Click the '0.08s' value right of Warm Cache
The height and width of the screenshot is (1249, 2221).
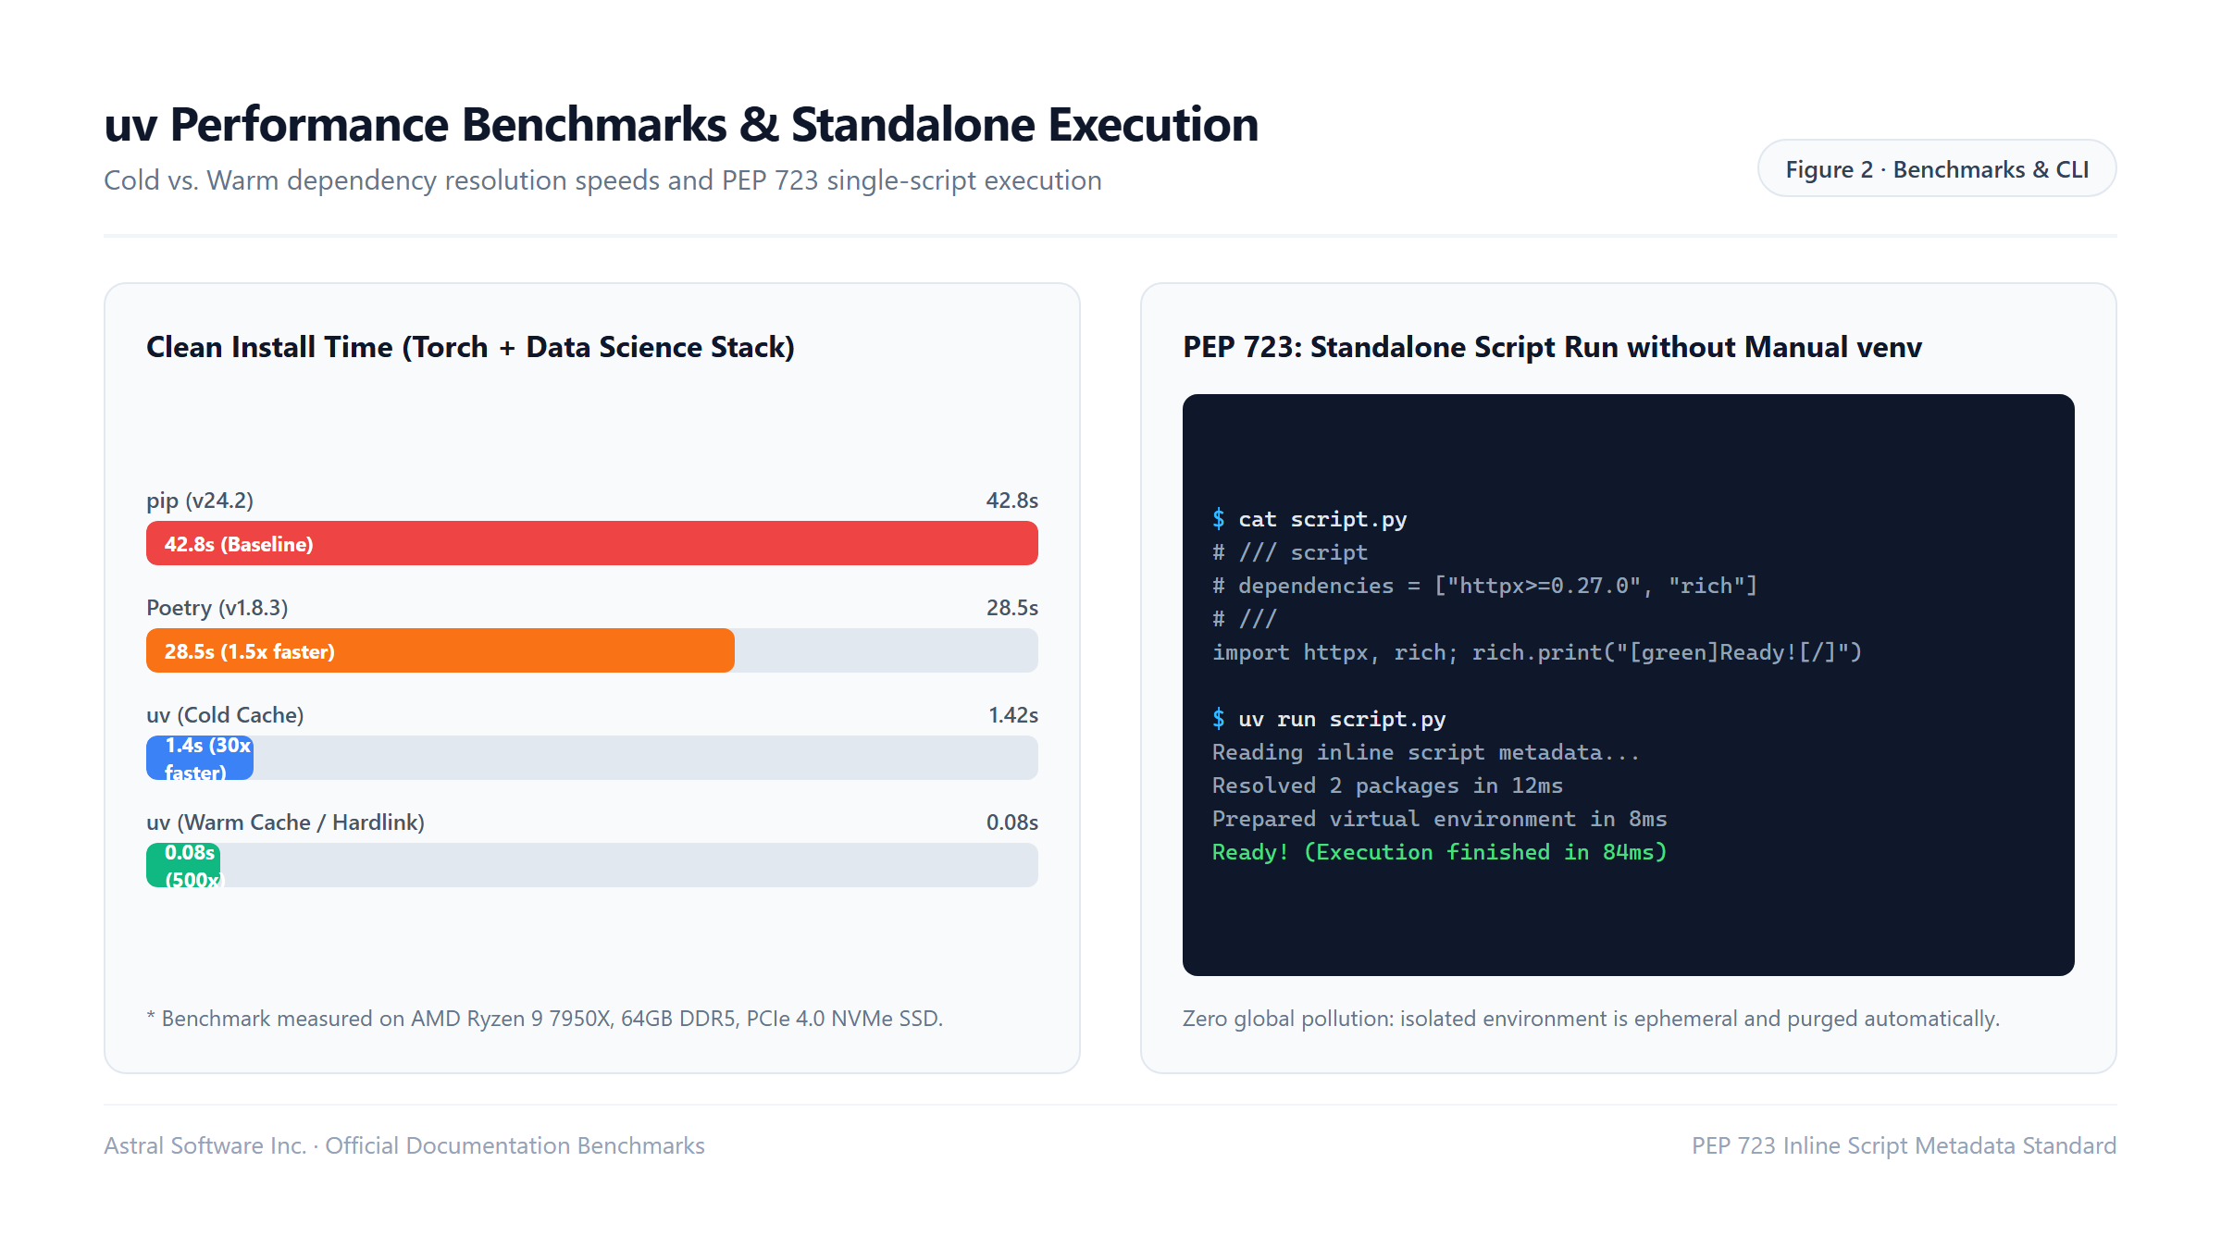[1011, 822]
